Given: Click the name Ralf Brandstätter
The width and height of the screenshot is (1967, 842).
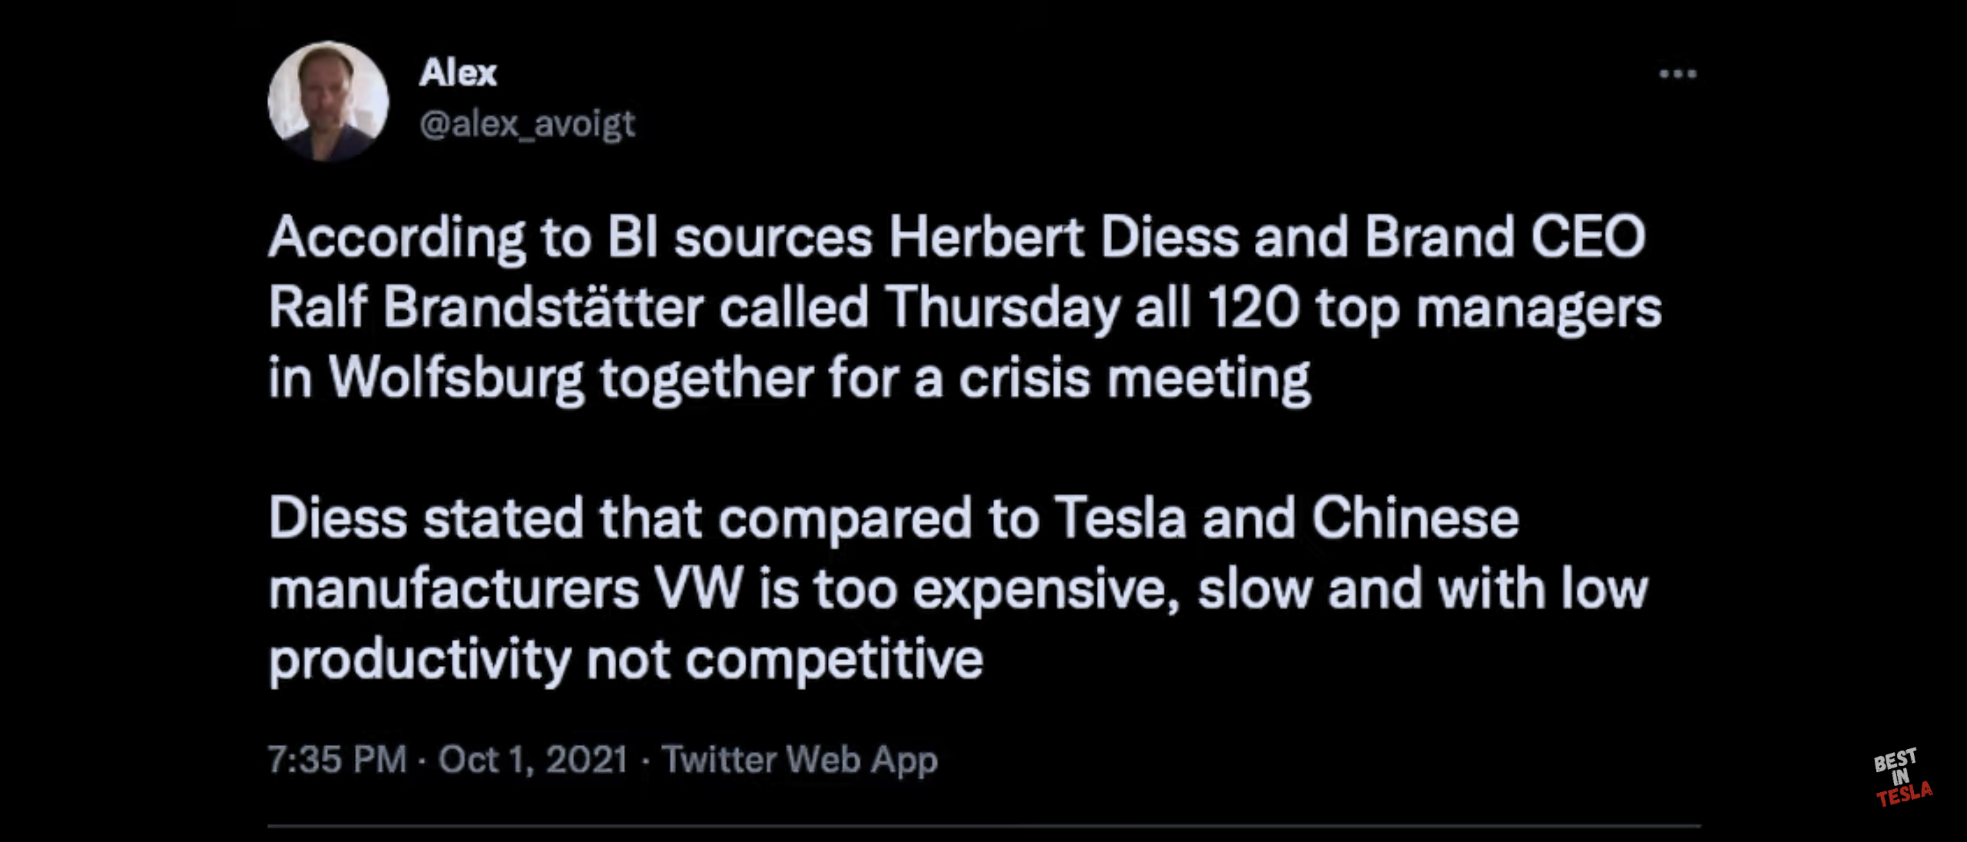Looking at the screenshot, I should click(486, 308).
